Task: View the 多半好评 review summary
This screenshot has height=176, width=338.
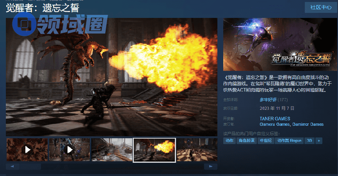Action: (267, 100)
